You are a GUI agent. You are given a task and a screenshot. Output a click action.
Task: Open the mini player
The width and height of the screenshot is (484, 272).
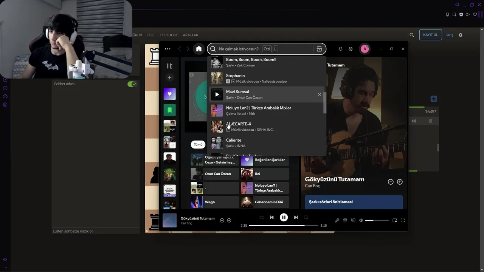click(395, 220)
